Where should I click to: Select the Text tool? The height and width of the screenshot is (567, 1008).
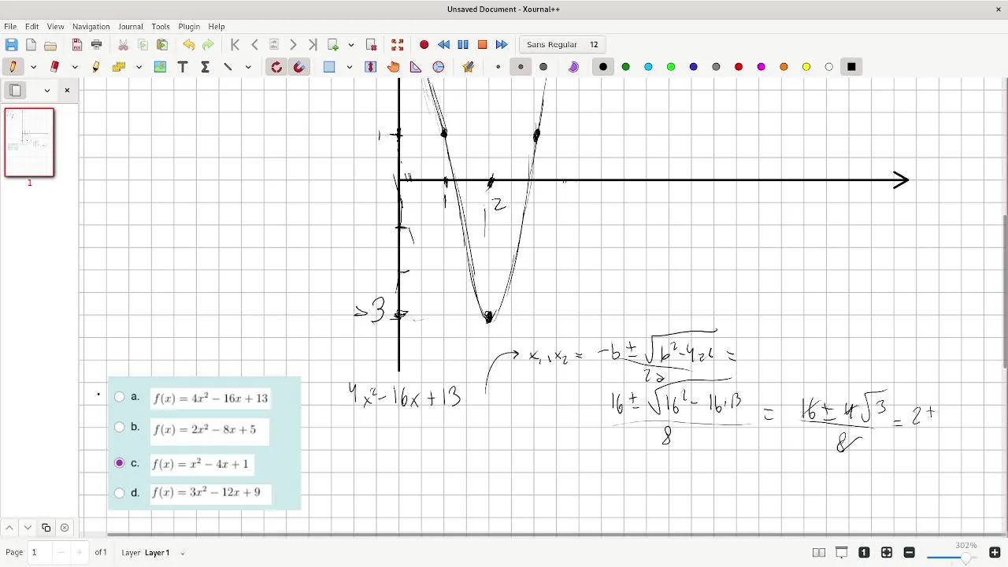coord(183,67)
